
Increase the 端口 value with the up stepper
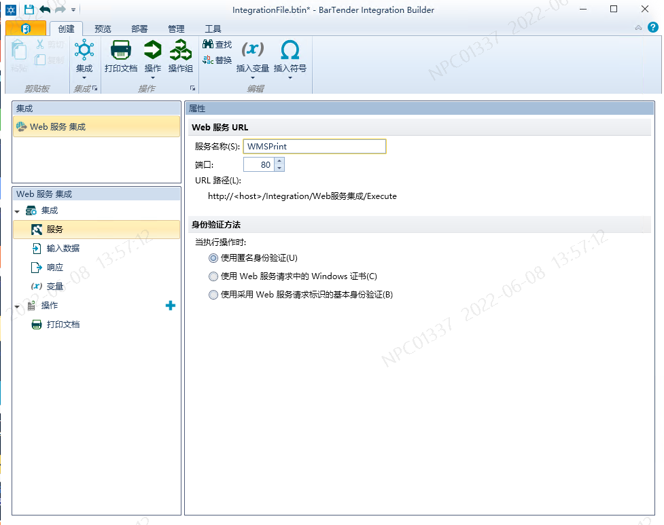(x=279, y=160)
